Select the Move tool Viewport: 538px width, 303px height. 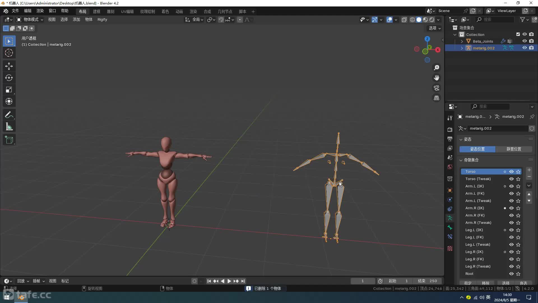tap(9, 66)
